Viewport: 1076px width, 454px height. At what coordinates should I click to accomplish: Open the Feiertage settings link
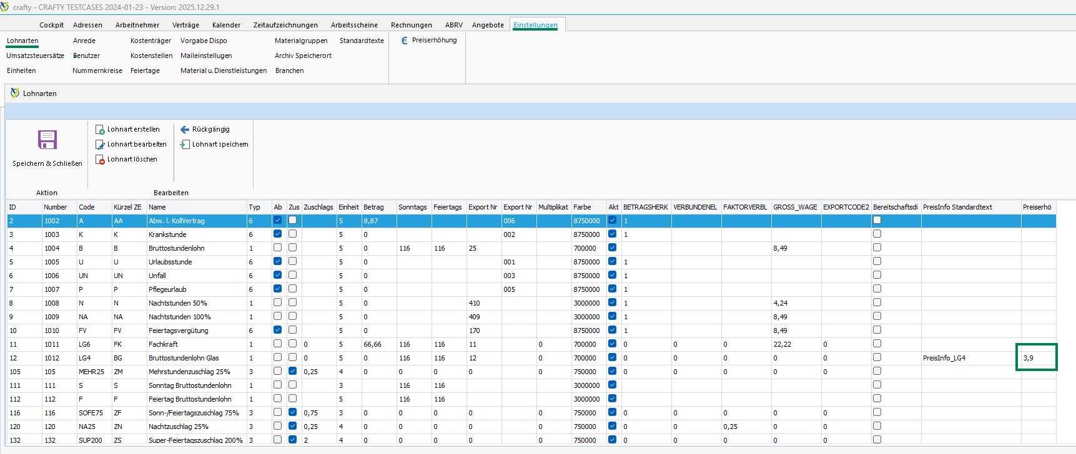point(145,70)
